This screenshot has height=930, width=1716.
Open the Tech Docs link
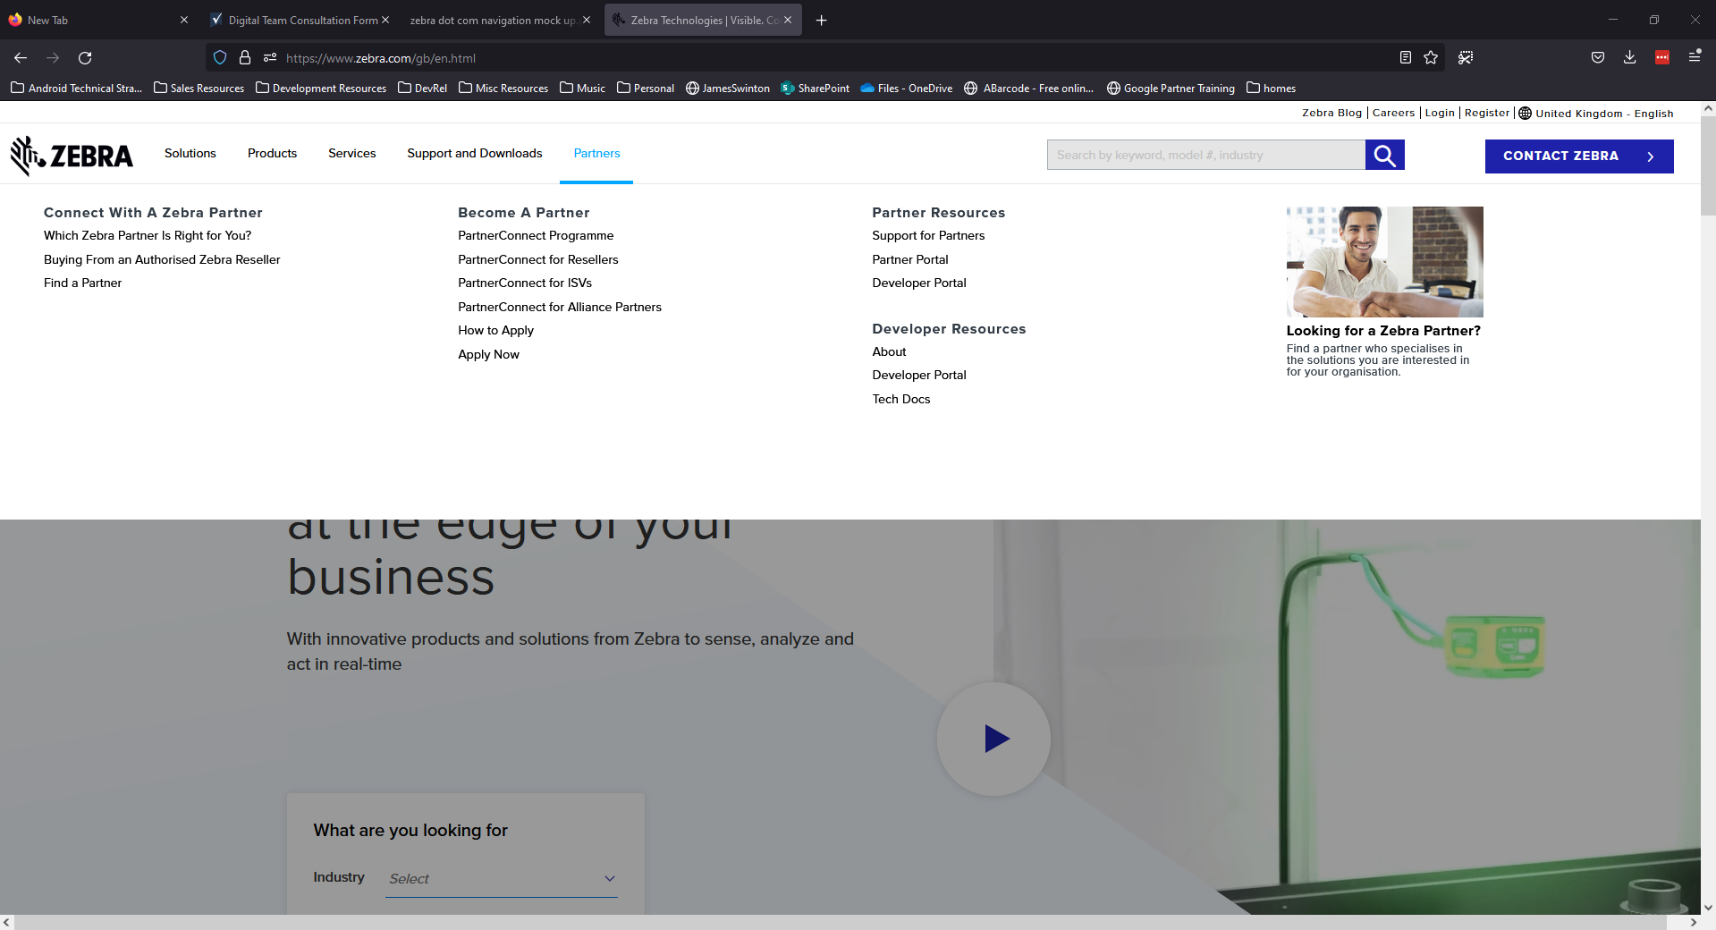[x=900, y=400]
